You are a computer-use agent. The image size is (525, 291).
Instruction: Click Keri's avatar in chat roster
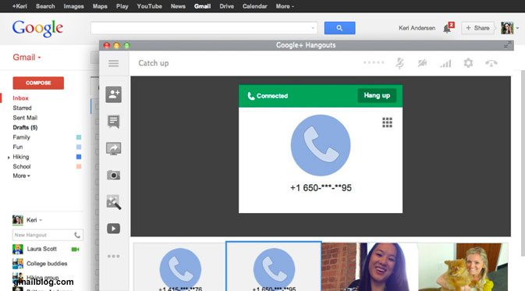pos(18,220)
